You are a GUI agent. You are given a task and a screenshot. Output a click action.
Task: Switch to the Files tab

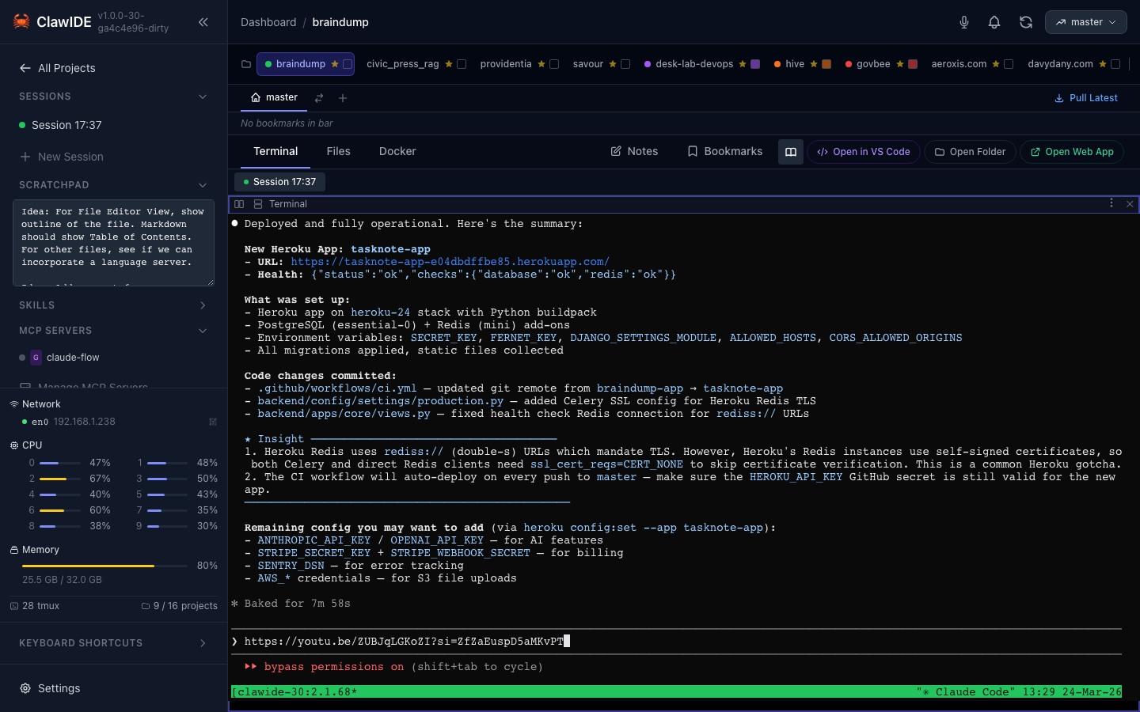point(338,151)
